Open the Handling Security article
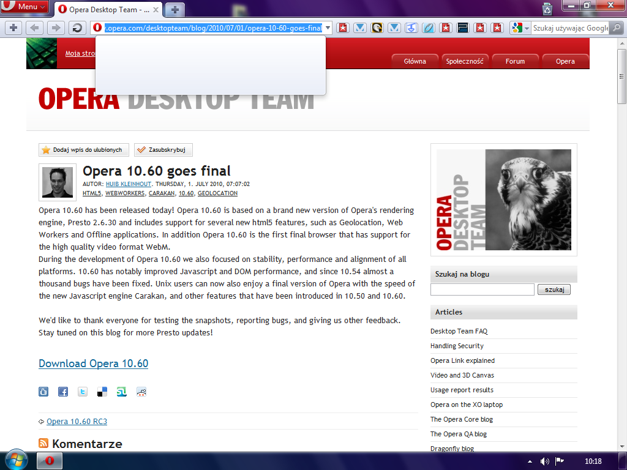 457,346
